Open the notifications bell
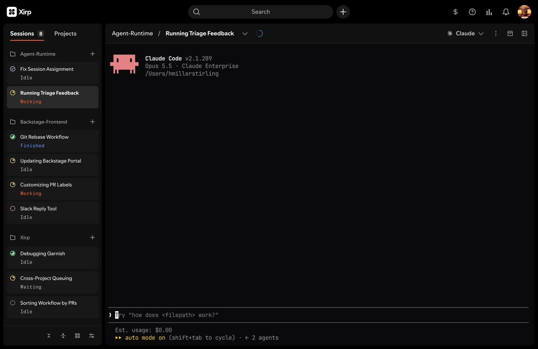Image resolution: width=538 pixels, height=349 pixels. (x=506, y=12)
